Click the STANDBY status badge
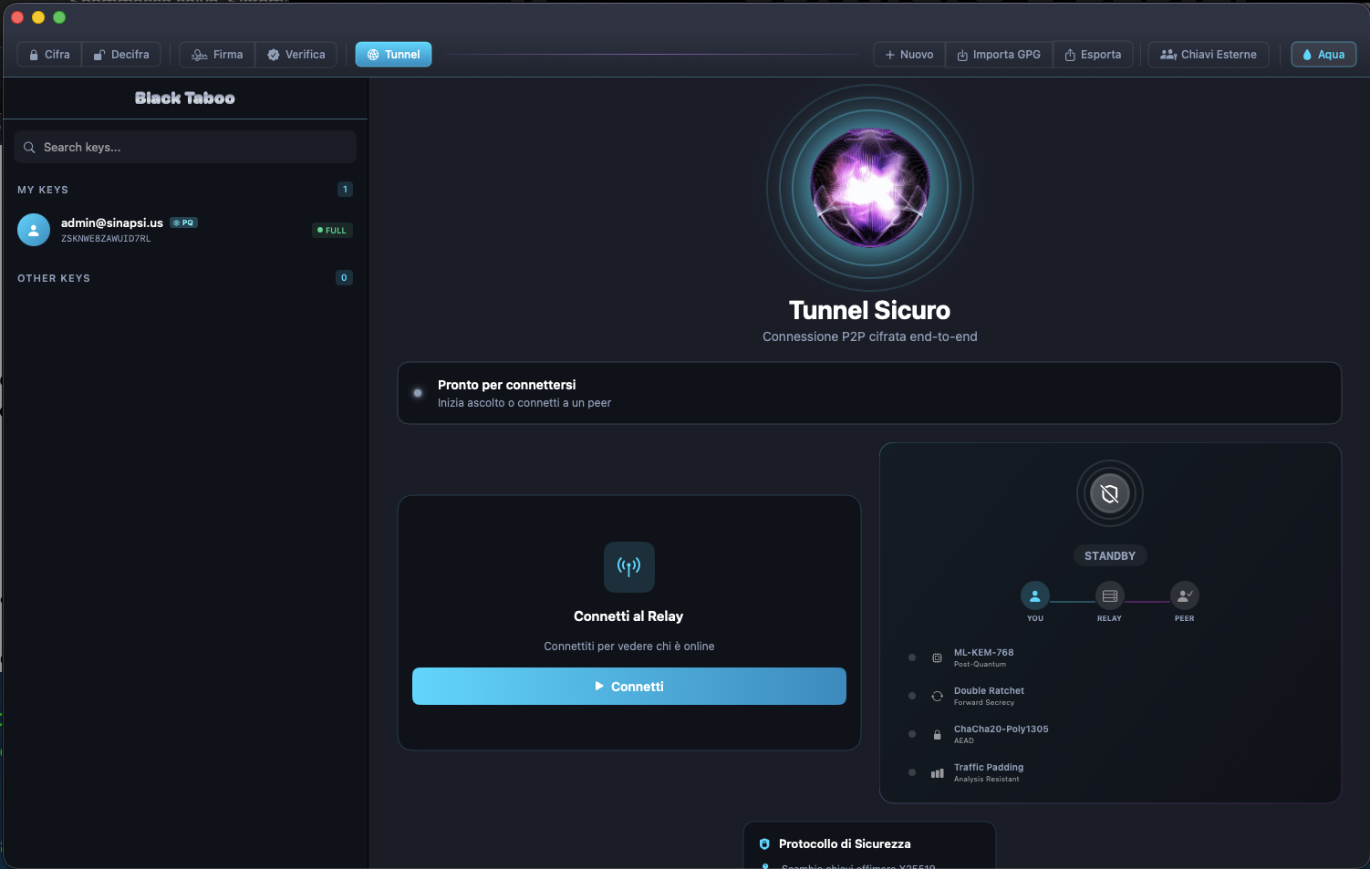Screen dimensions: 1370x869 (1109, 556)
